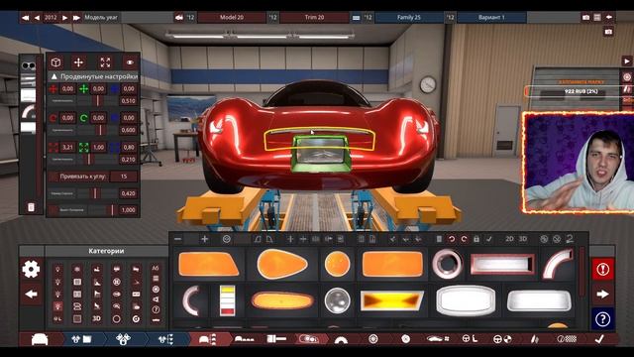This screenshot has width=634, height=357.
Task: Jump forward years with double right arrow
Action: (76, 18)
